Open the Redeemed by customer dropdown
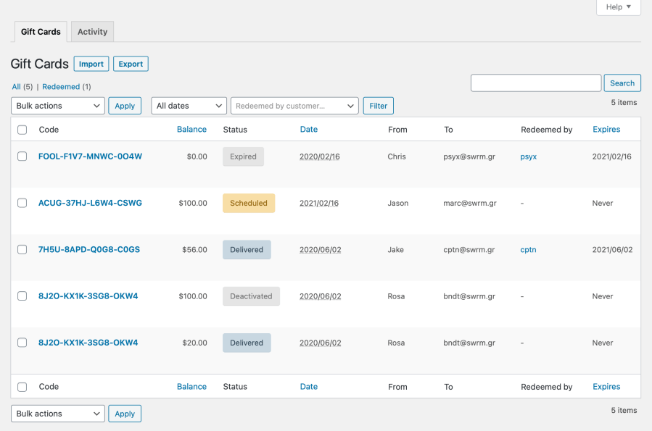This screenshot has width=652, height=431. [294, 105]
